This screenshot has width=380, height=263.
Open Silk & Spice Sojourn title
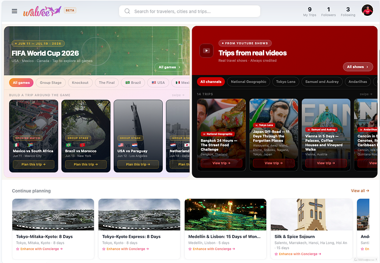click(294, 237)
